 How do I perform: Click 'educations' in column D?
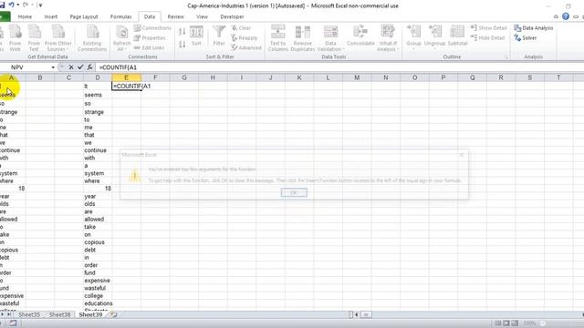coord(99,303)
